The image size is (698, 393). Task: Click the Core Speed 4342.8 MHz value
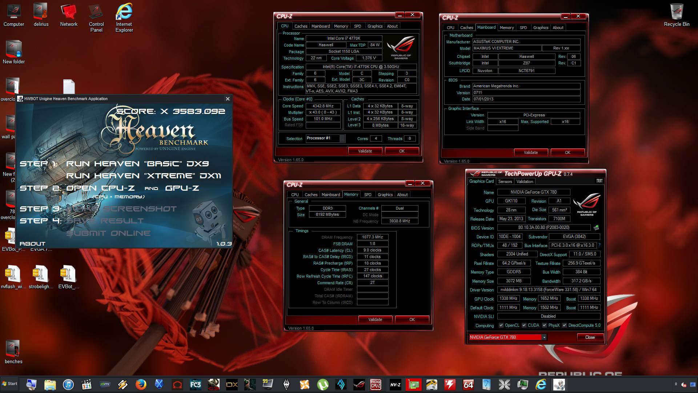coord(323,106)
